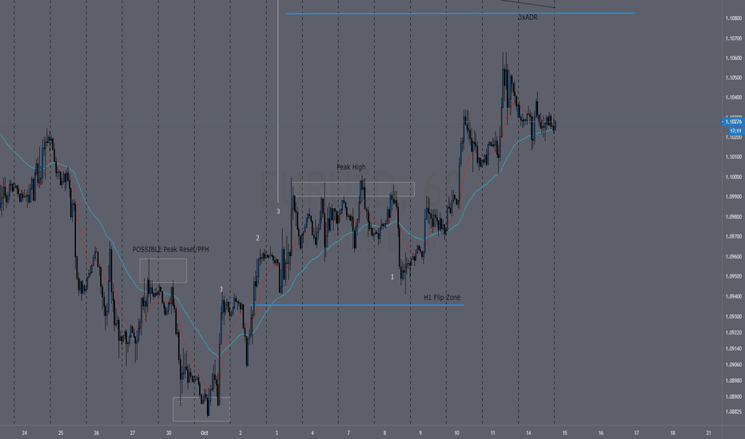Image resolution: width=745 pixels, height=439 pixels.
Task: Click date label 24 on time axis
Action: (x=25, y=433)
